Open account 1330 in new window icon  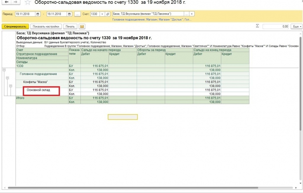[108, 14]
